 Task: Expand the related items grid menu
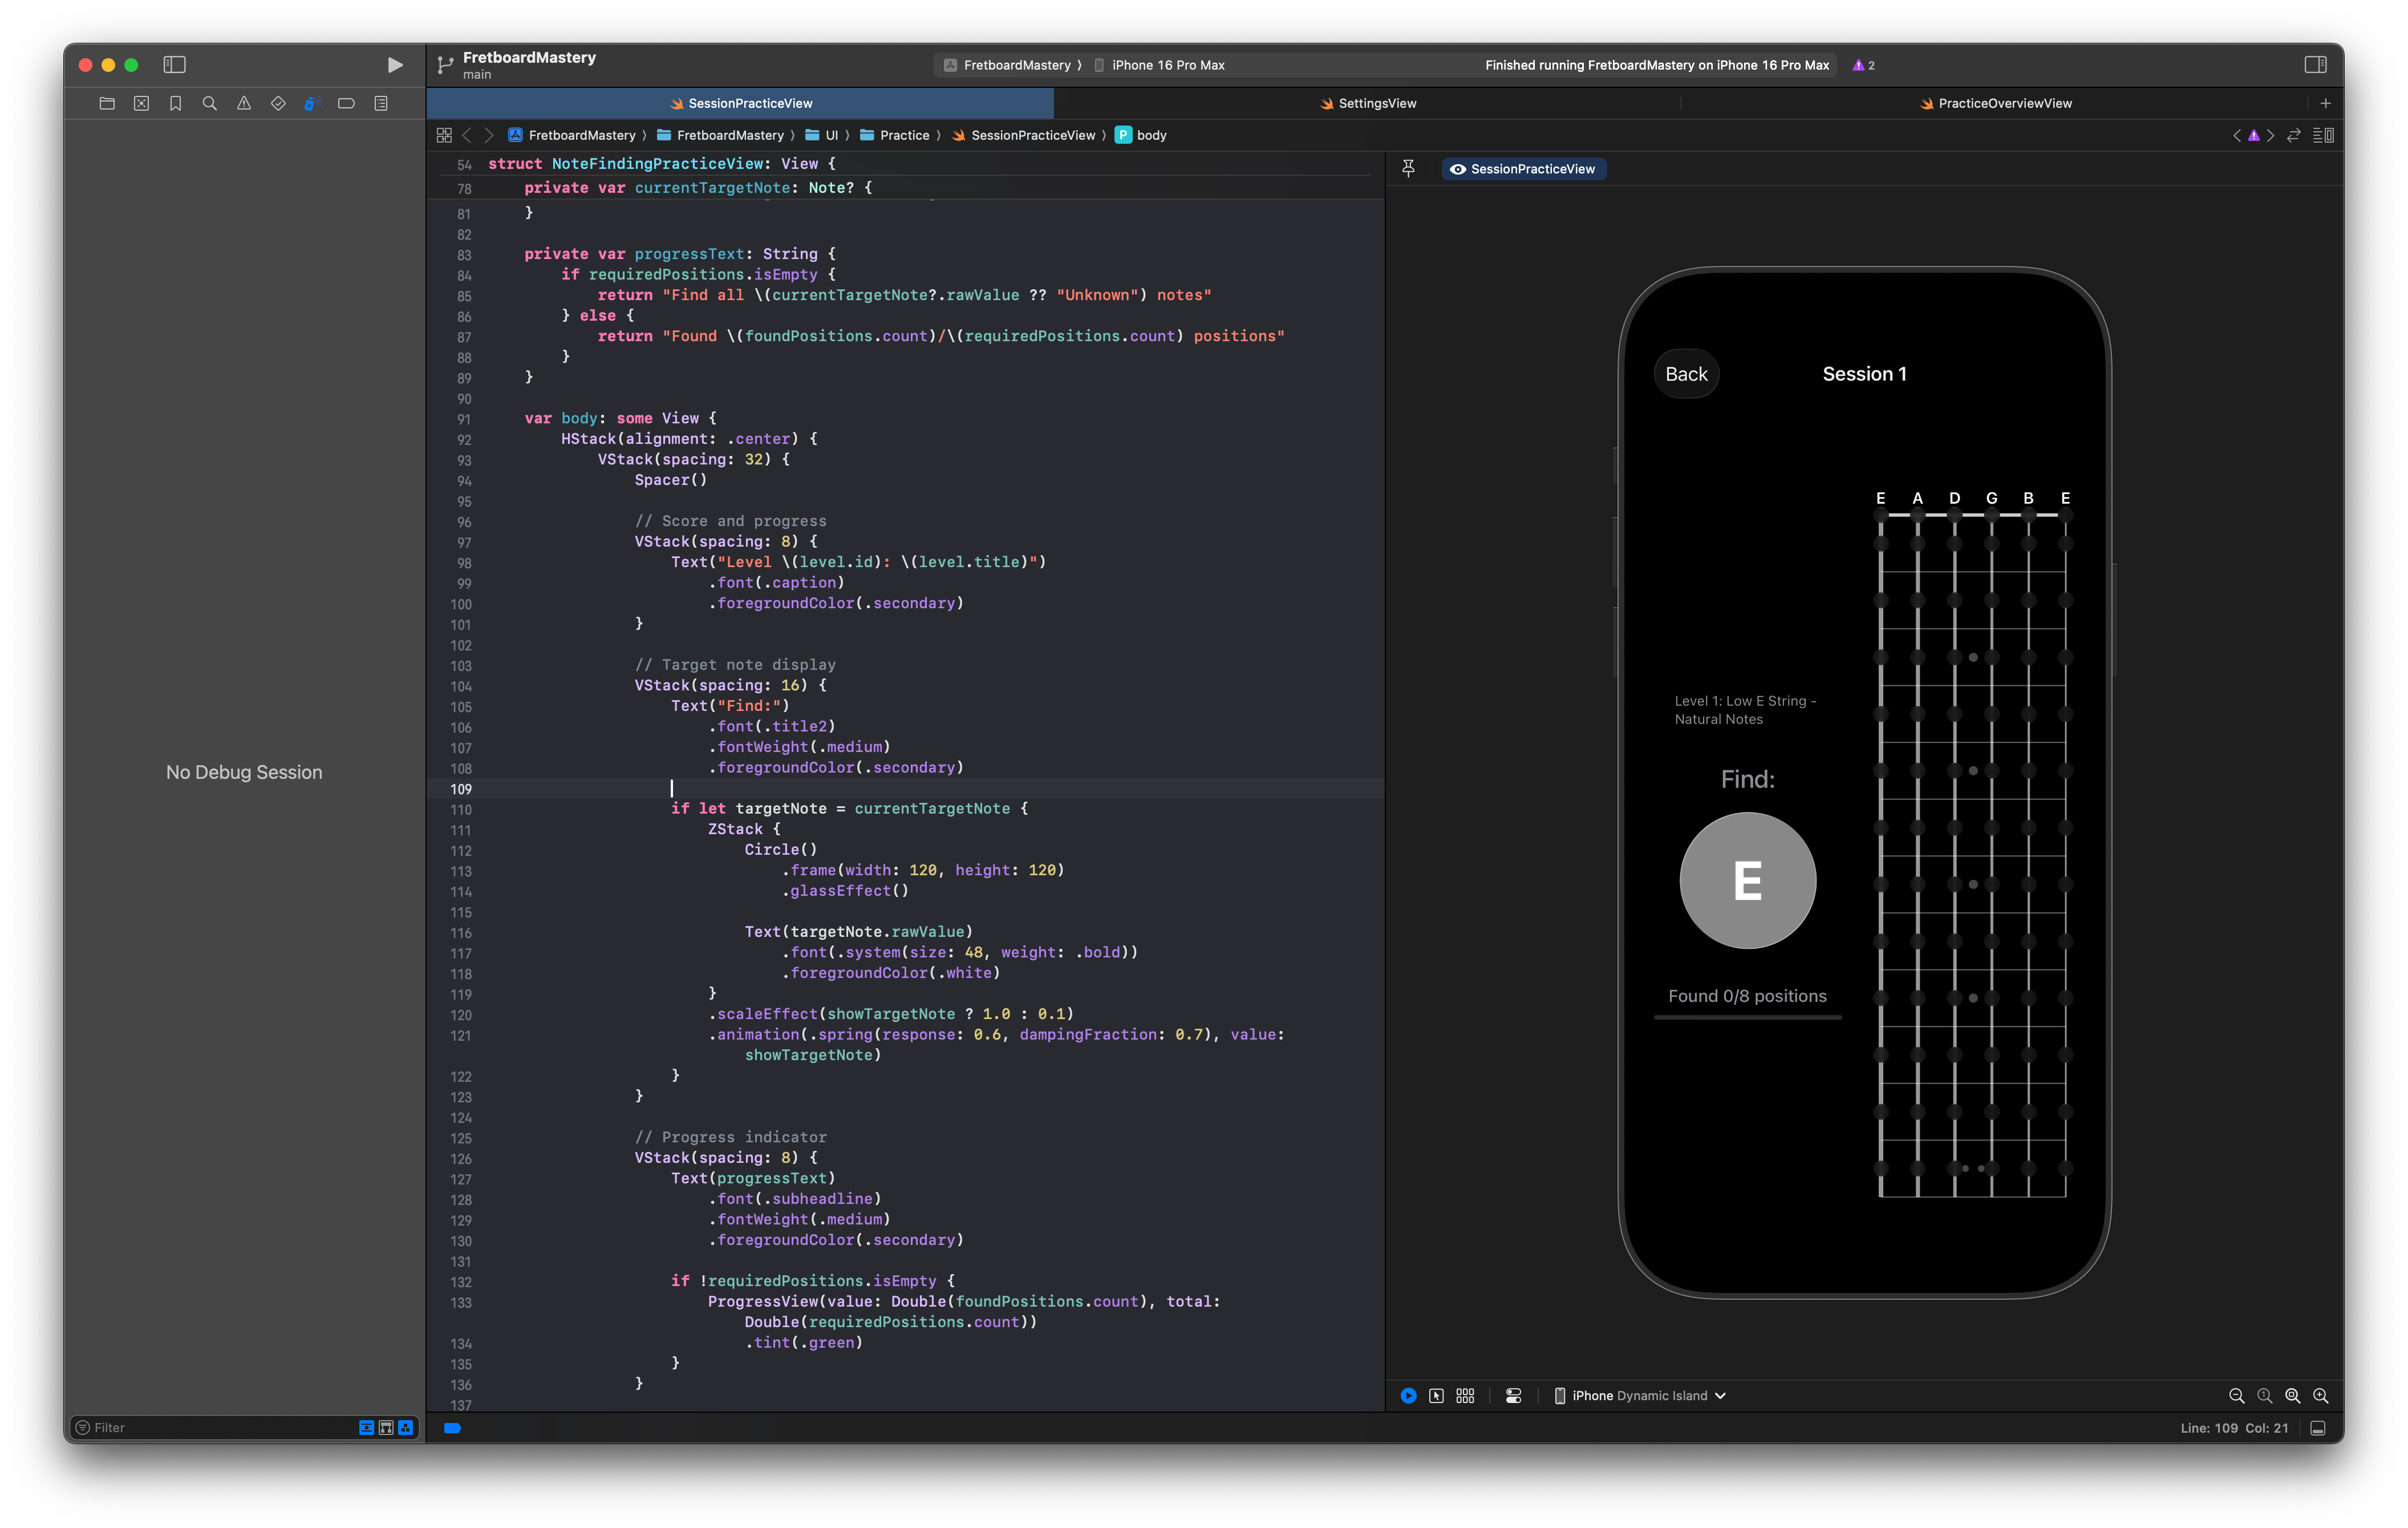[x=444, y=135]
